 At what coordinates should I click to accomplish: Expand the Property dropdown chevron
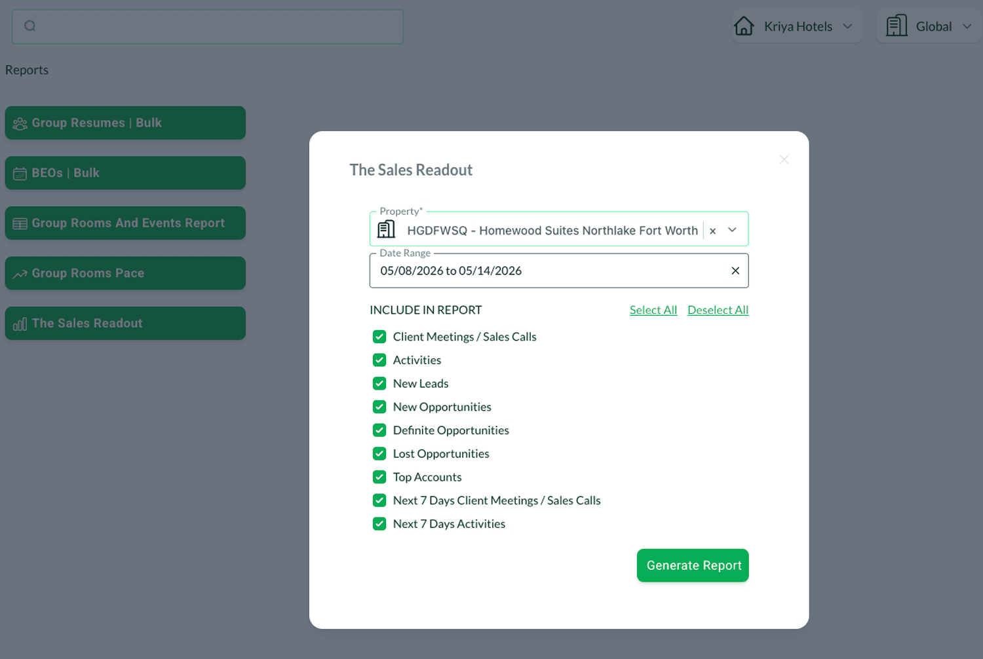[x=733, y=230]
